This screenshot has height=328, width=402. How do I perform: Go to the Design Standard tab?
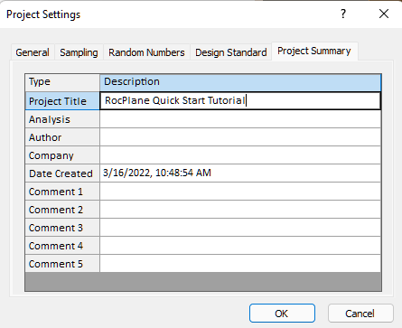[231, 52]
